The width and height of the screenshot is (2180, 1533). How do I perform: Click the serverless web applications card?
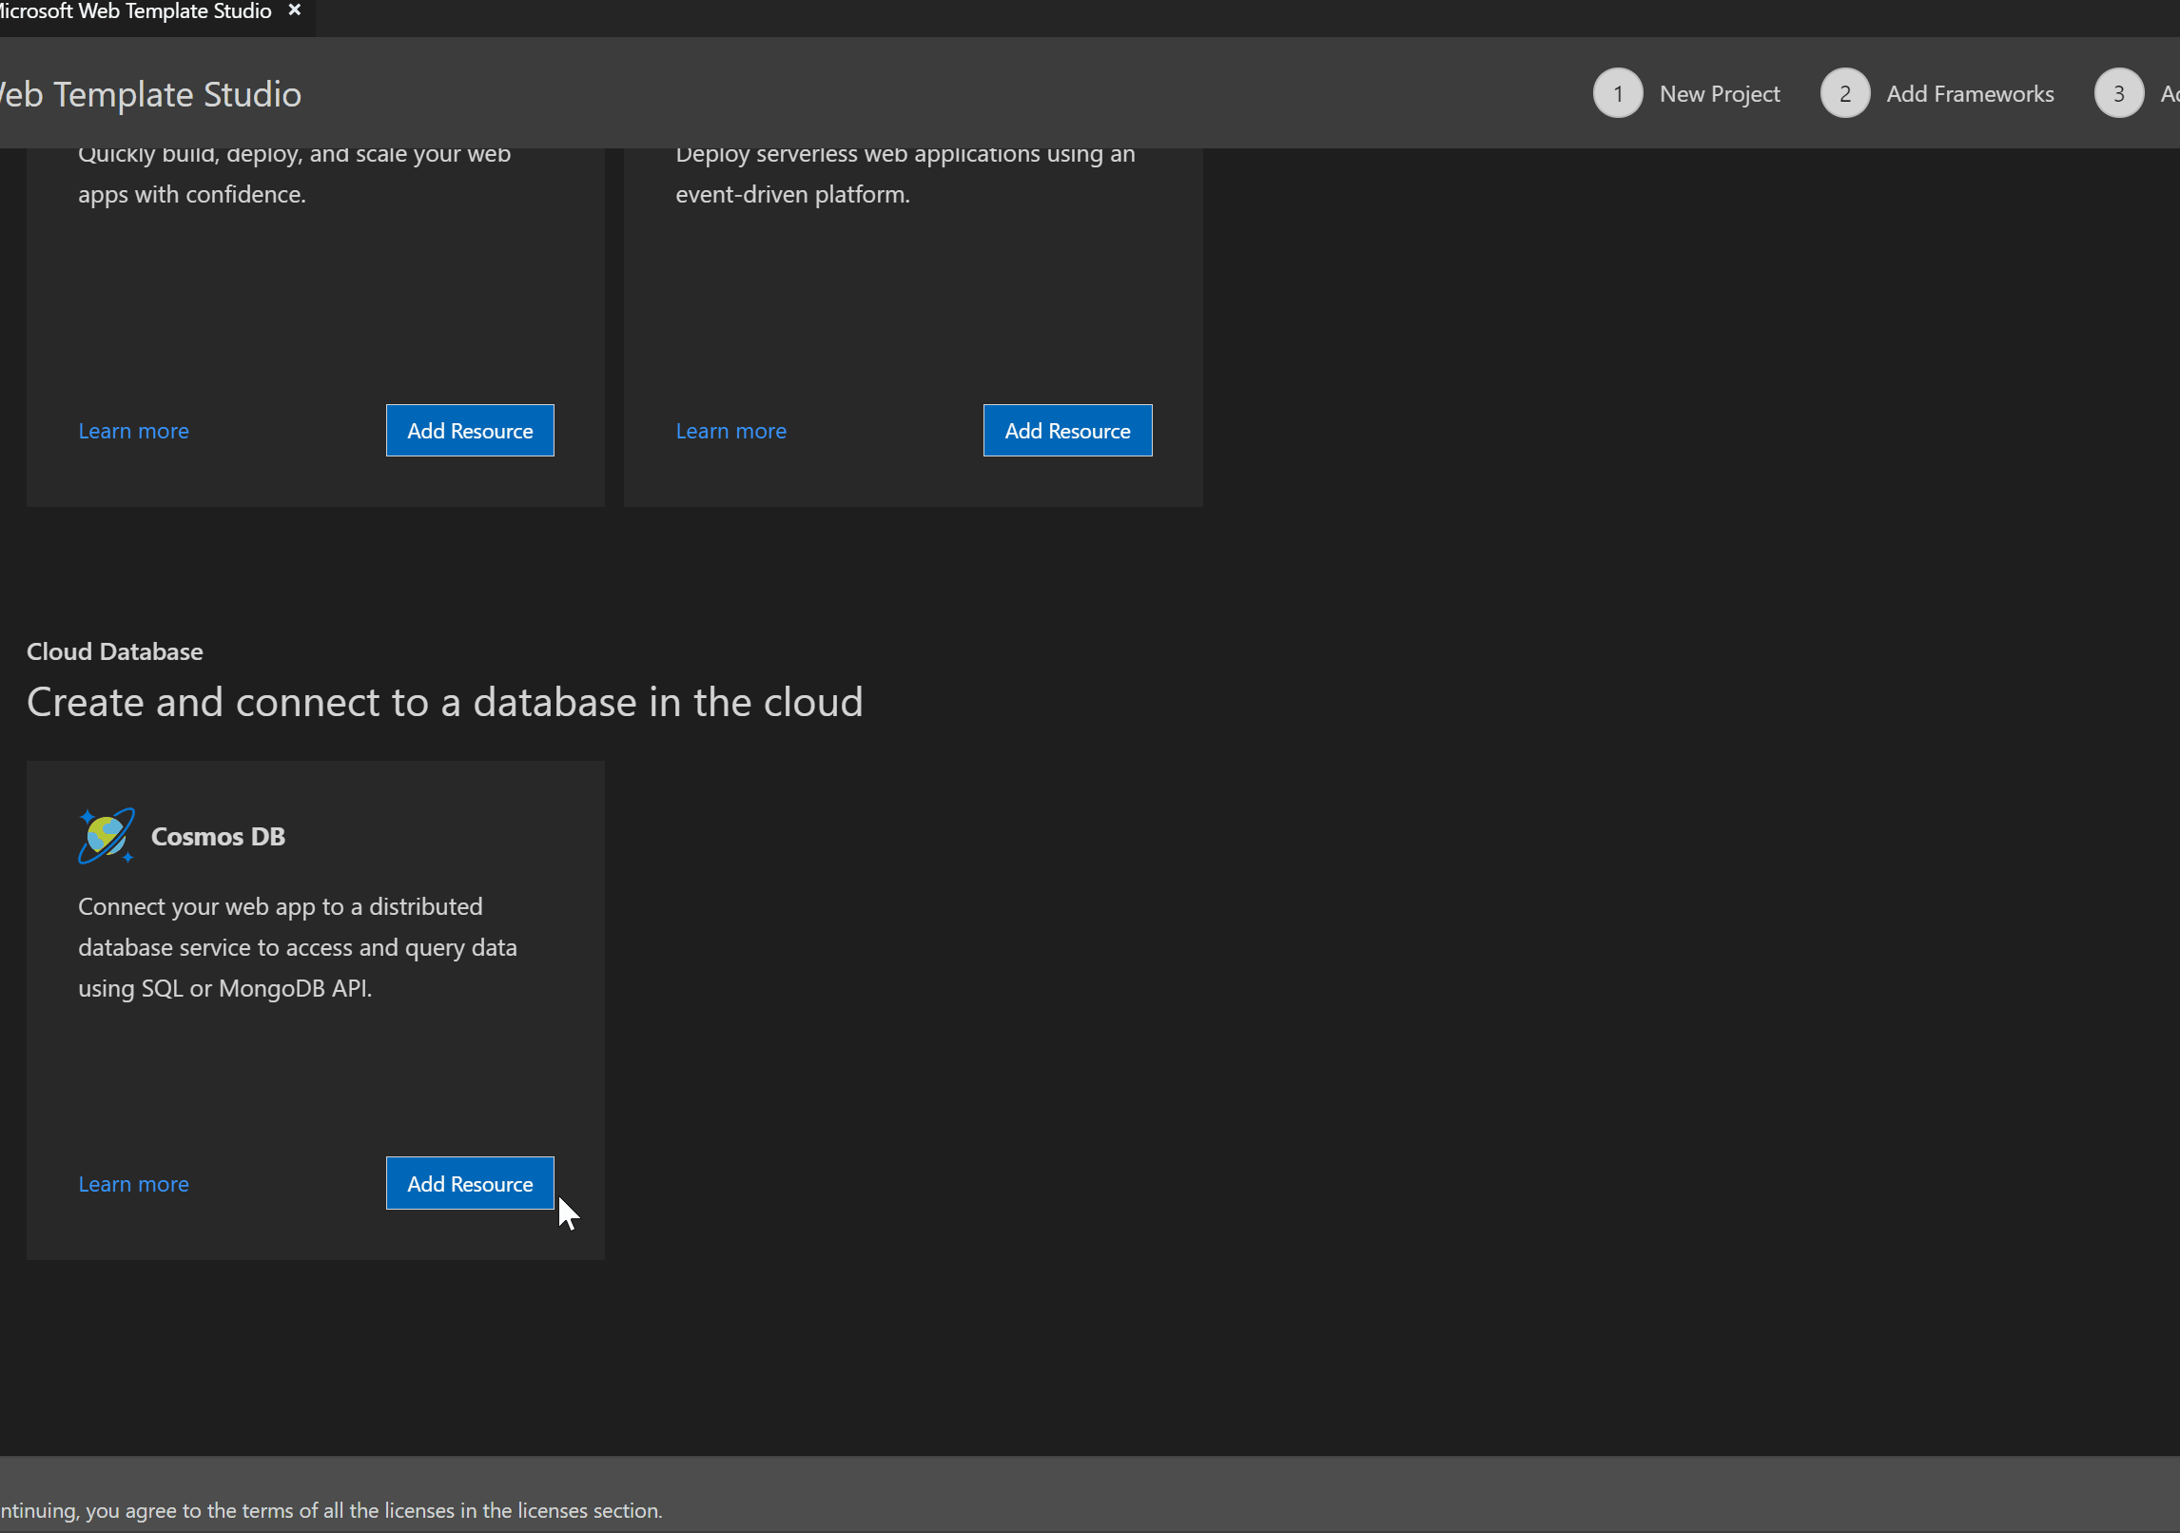tap(912, 285)
